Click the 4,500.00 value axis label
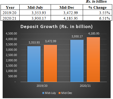Screen dimensions: 113x99 point(11,33)
